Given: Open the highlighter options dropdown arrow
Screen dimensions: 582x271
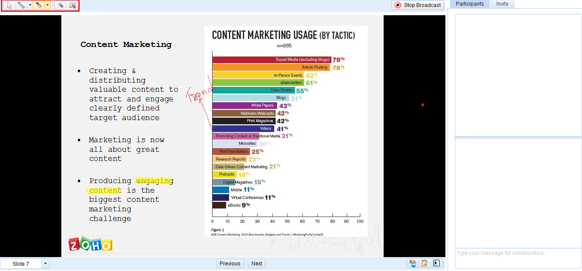Looking at the screenshot, I should click(47, 5).
